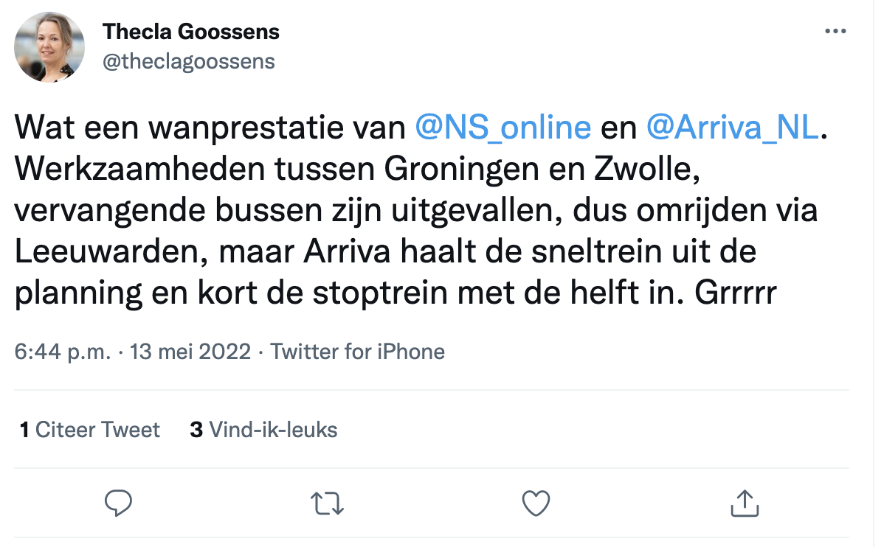Open the share tweet icon

click(745, 503)
